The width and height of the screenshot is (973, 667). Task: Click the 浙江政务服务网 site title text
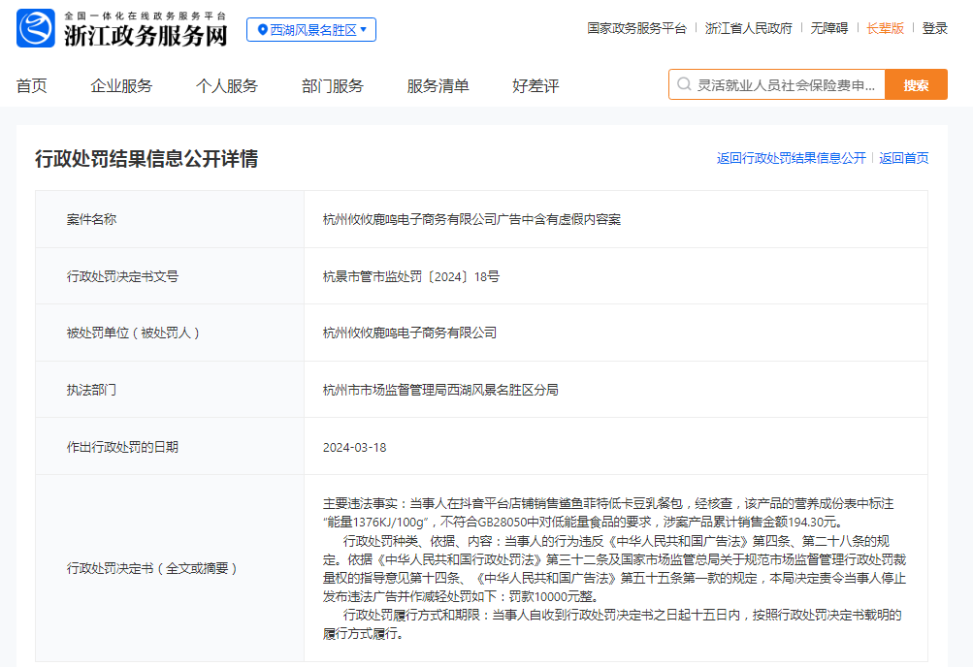[146, 36]
